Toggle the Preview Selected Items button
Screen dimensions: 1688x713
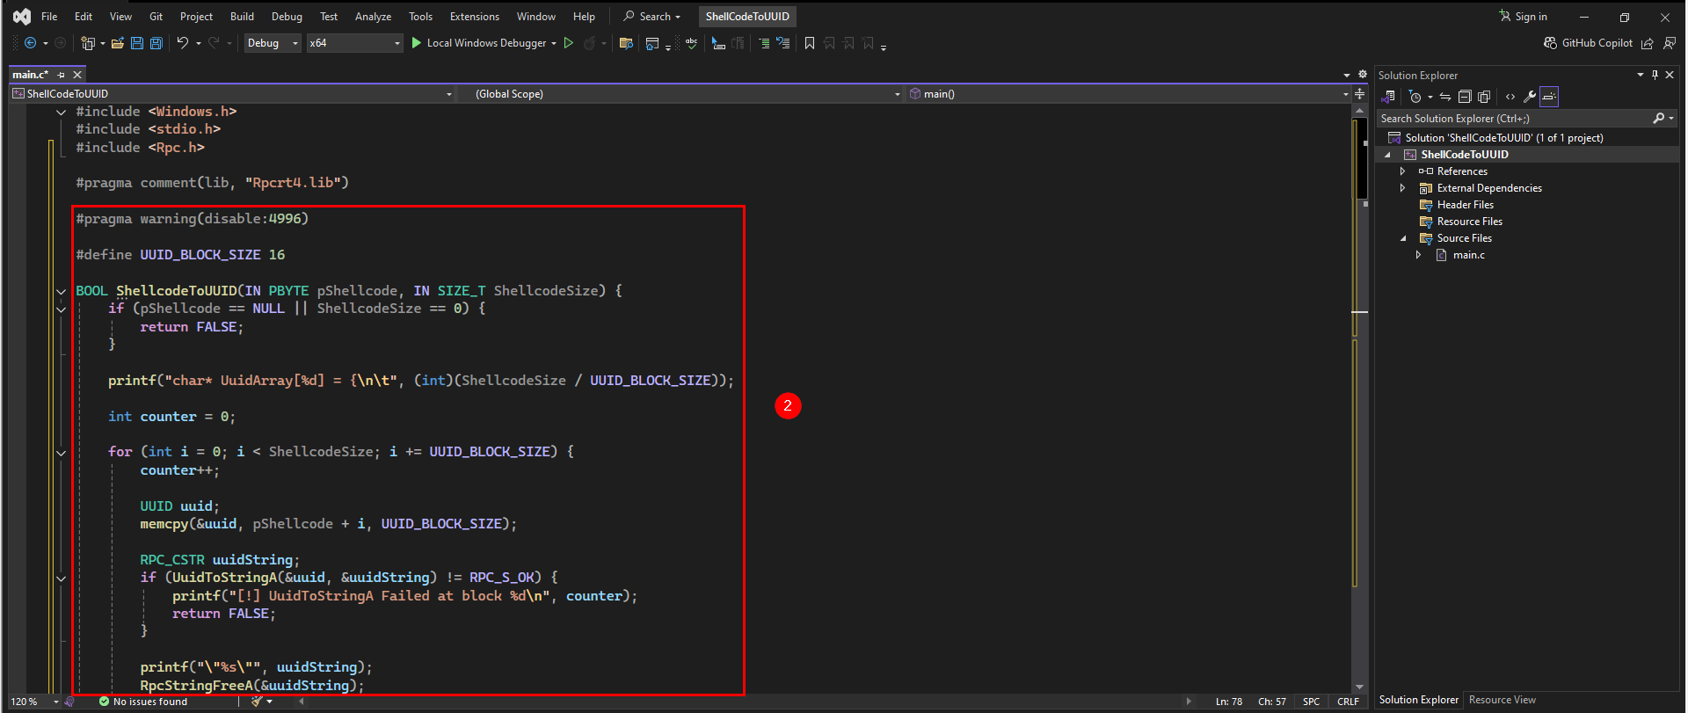(x=1549, y=97)
